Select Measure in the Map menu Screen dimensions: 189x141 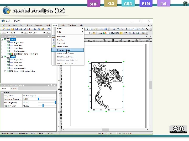(68, 37)
